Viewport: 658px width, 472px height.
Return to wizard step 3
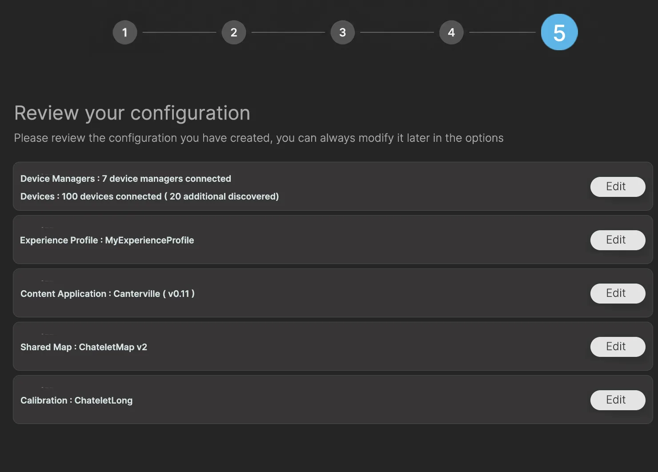pos(343,32)
